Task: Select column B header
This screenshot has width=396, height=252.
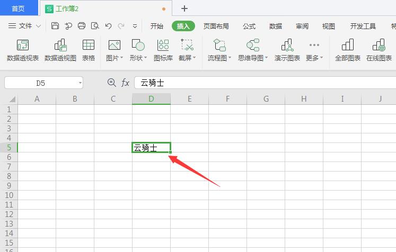Action: [75, 98]
